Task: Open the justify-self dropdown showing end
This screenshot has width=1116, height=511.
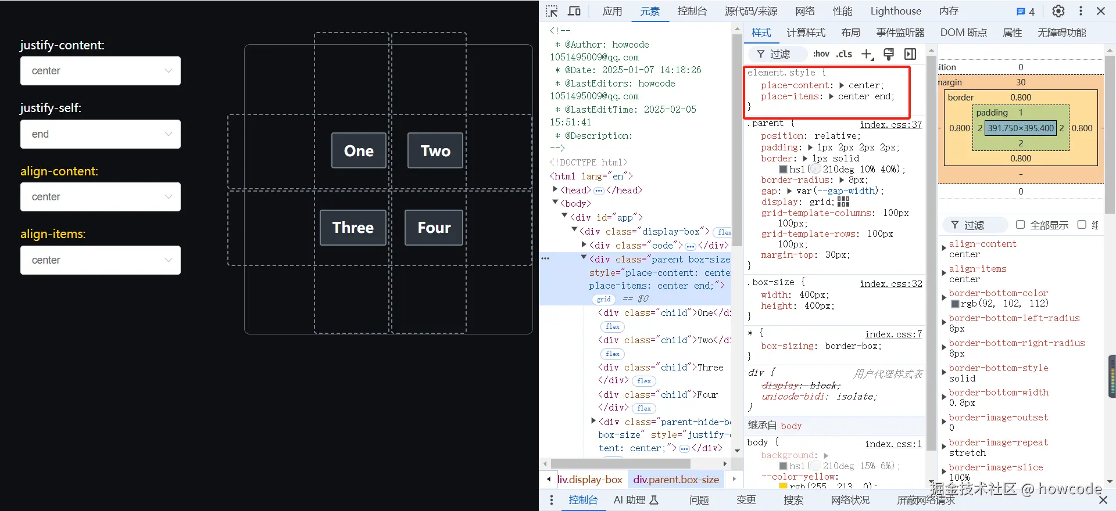Action: pyautogui.click(x=101, y=134)
